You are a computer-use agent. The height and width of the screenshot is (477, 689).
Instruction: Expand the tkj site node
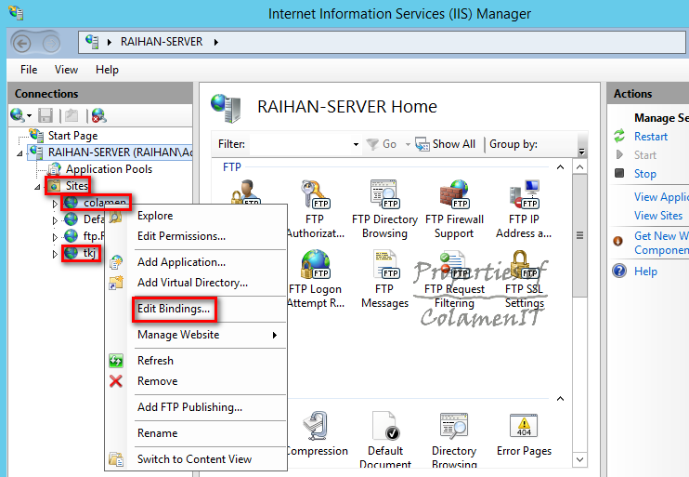coord(55,254)
